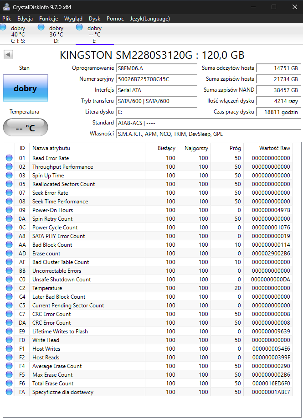Viewport: 303px width, 420px height.
Task: Select the Total Erase Count attribute name
Action: [x=53, y=384]
